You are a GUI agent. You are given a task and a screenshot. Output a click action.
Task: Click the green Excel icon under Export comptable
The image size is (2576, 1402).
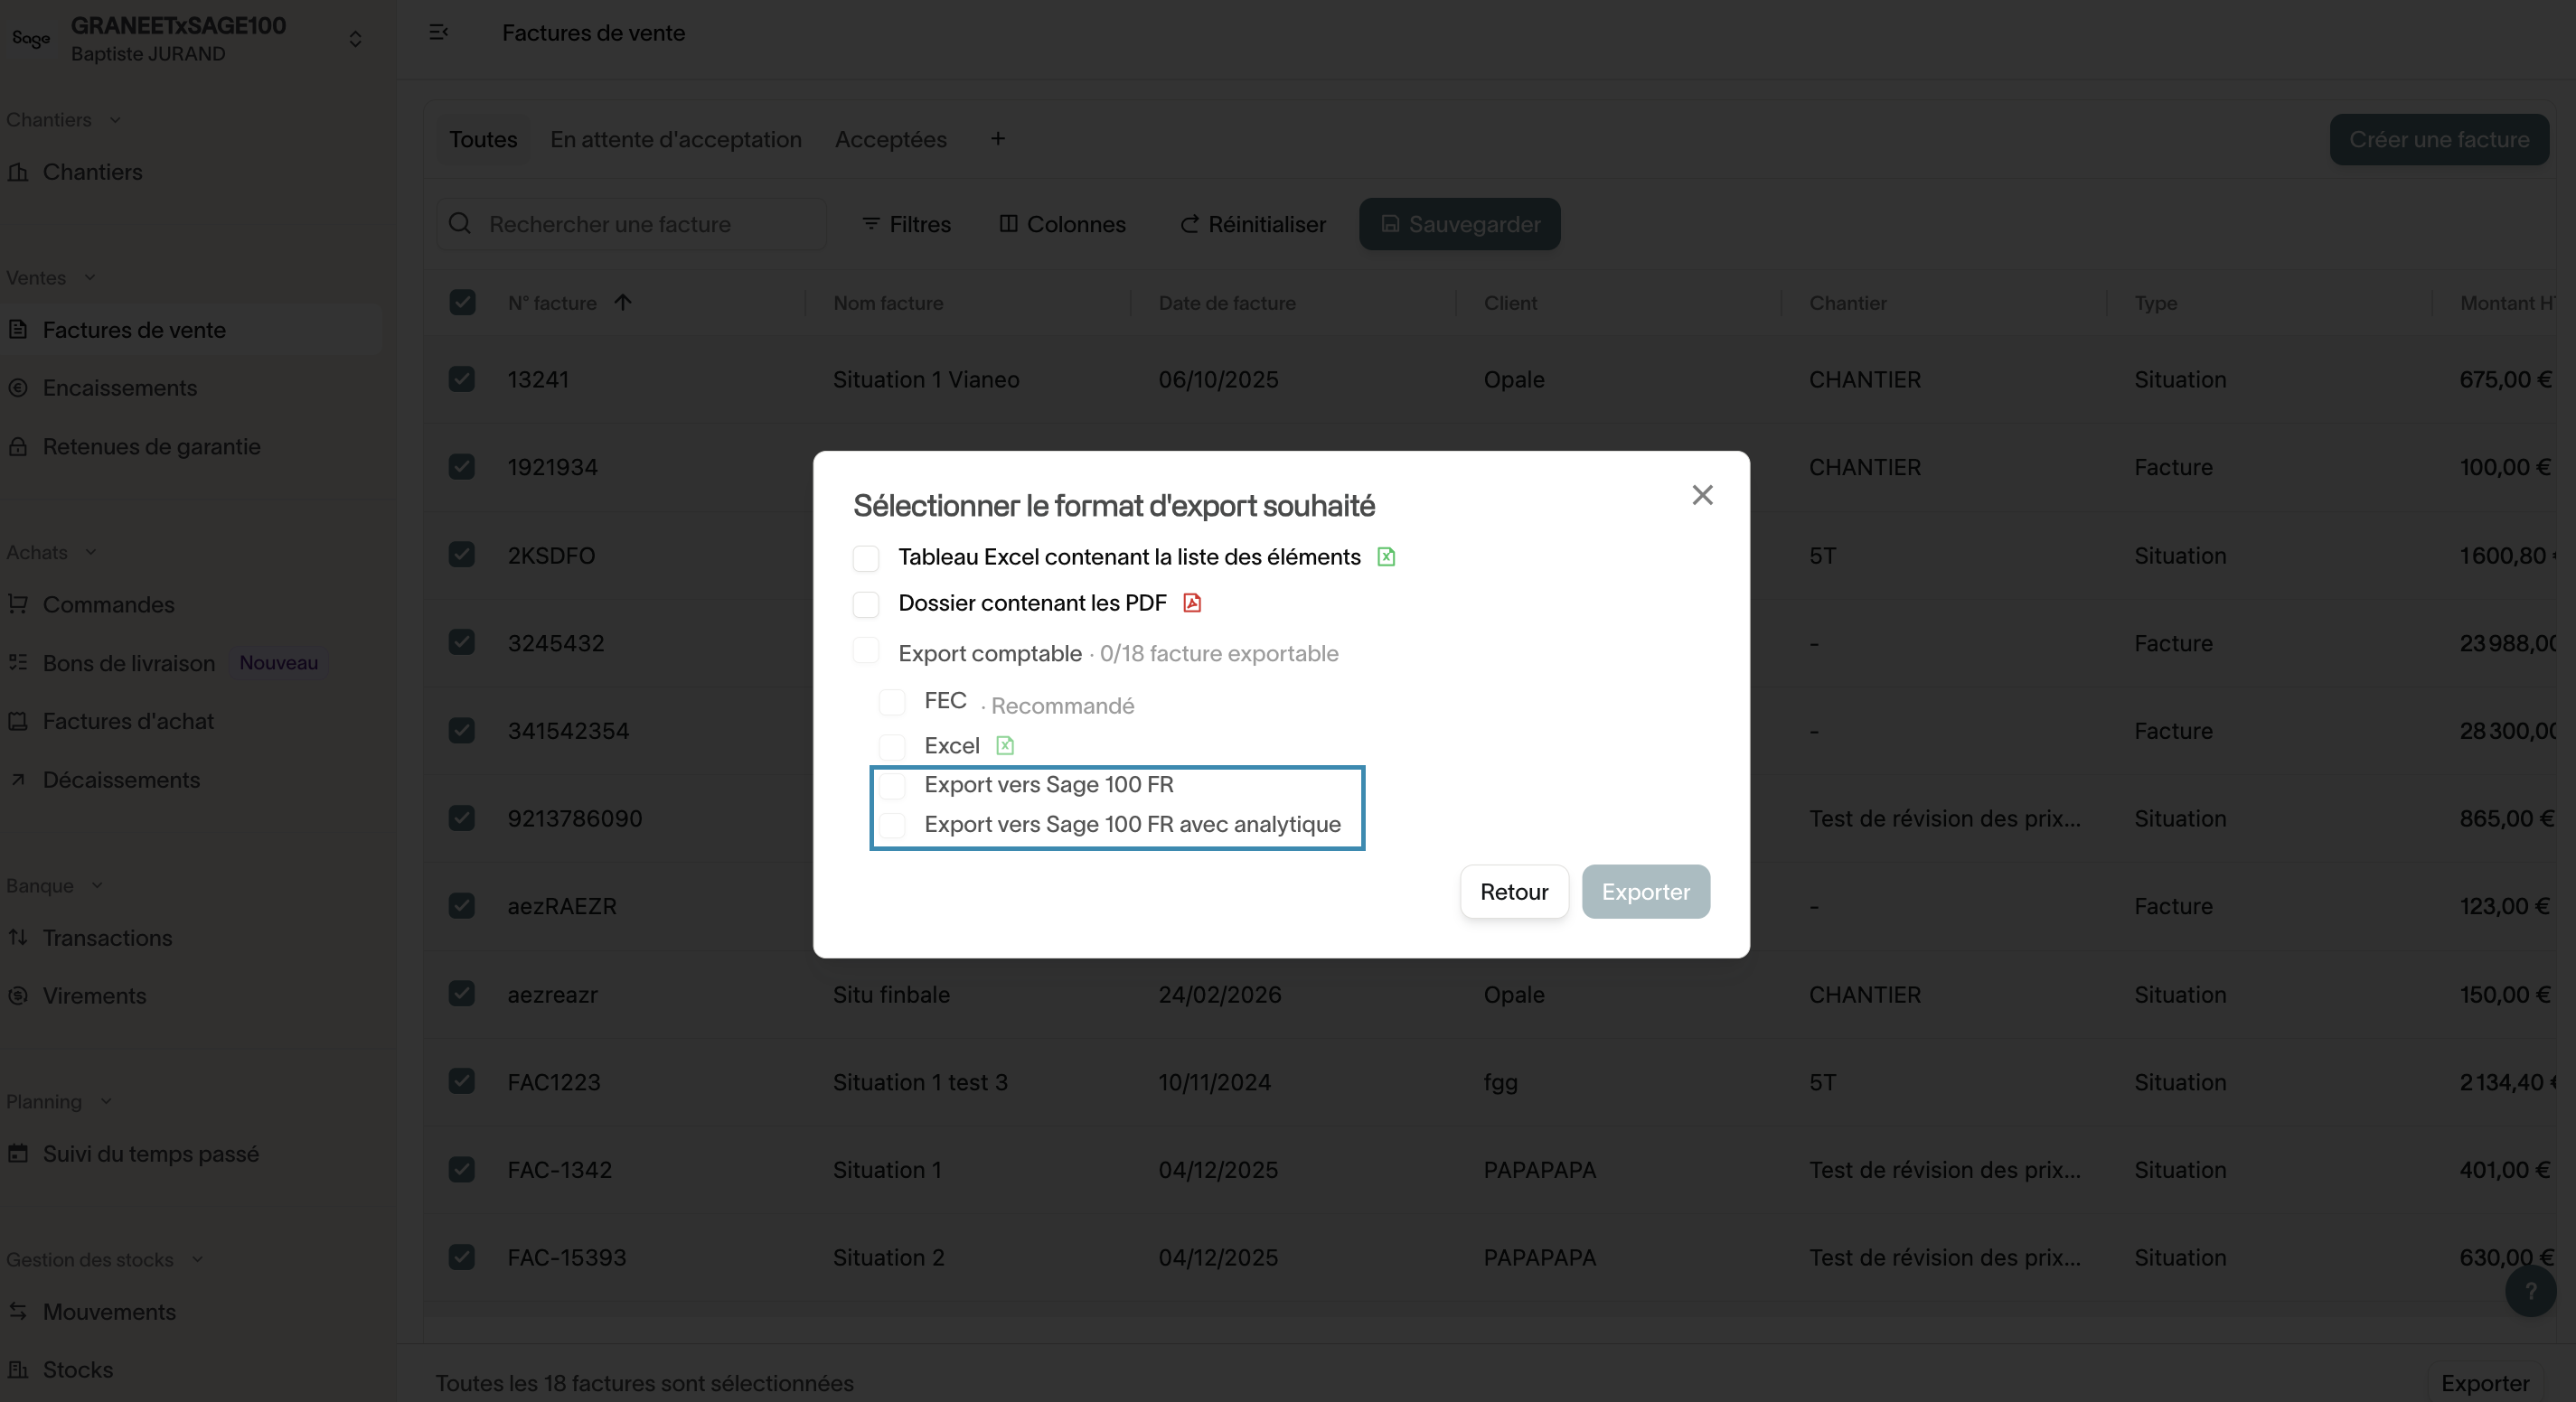point(1005,745)
